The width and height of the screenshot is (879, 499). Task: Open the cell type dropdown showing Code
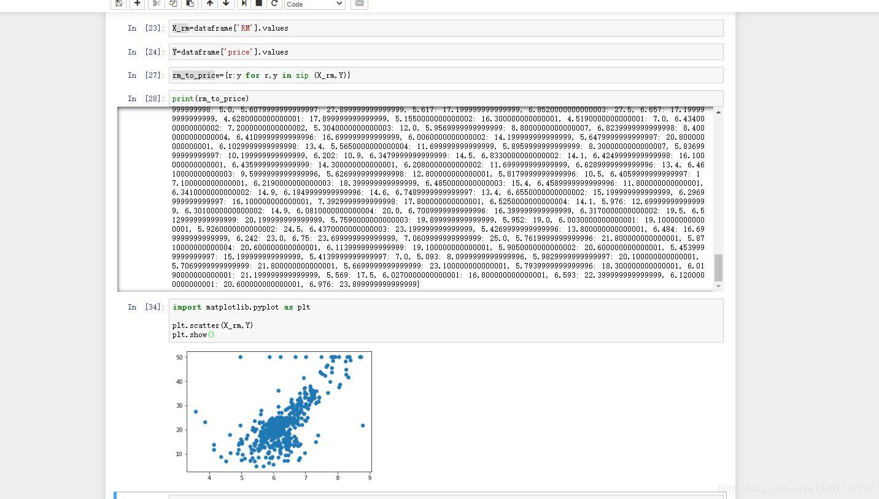tap(314, 4)
